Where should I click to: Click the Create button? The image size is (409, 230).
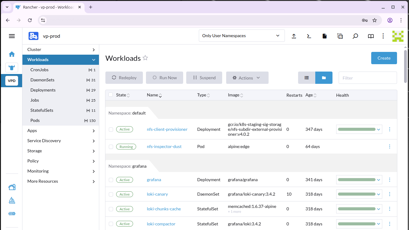point(384,58)
